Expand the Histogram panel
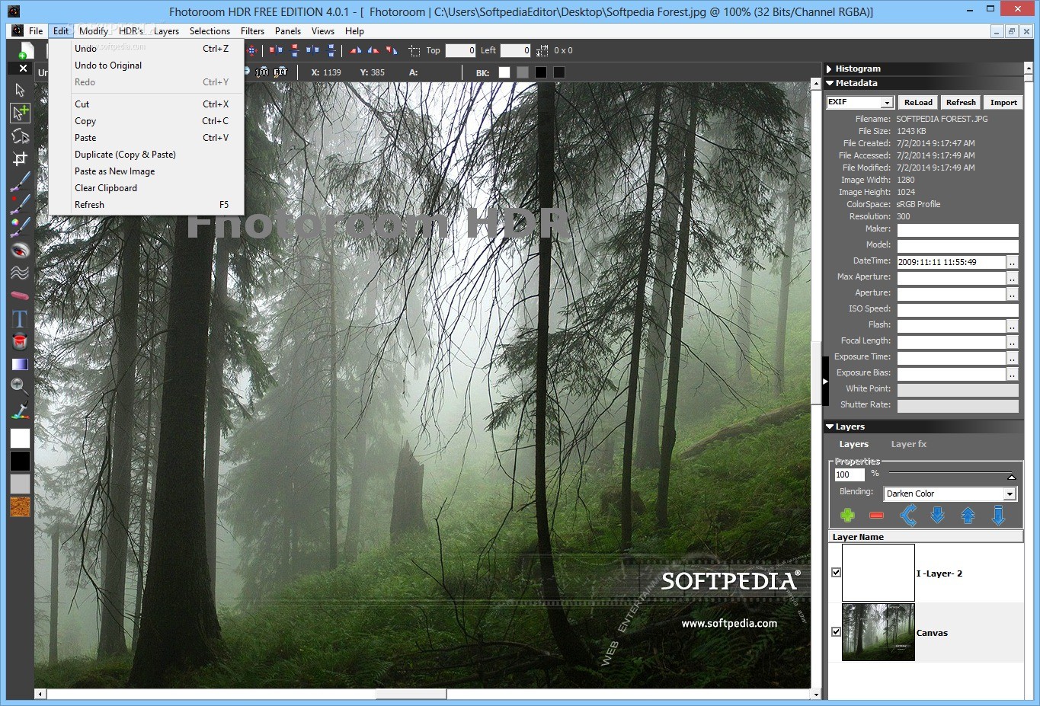1040x706 pixels. point(829,69)
